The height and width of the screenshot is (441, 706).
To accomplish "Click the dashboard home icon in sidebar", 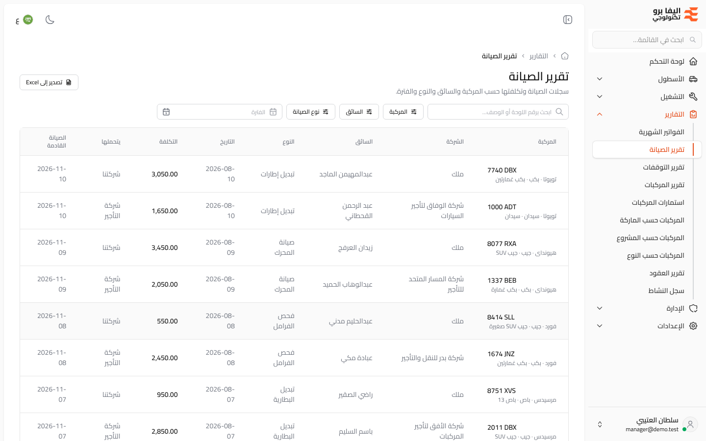I will (x=693, y=61).
